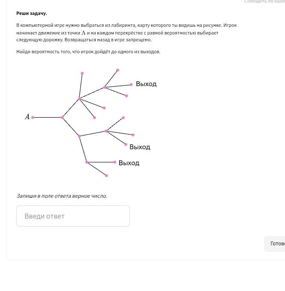Click the lower branch junction node
The image size is (285, 291).
click(x=79, y=136)
